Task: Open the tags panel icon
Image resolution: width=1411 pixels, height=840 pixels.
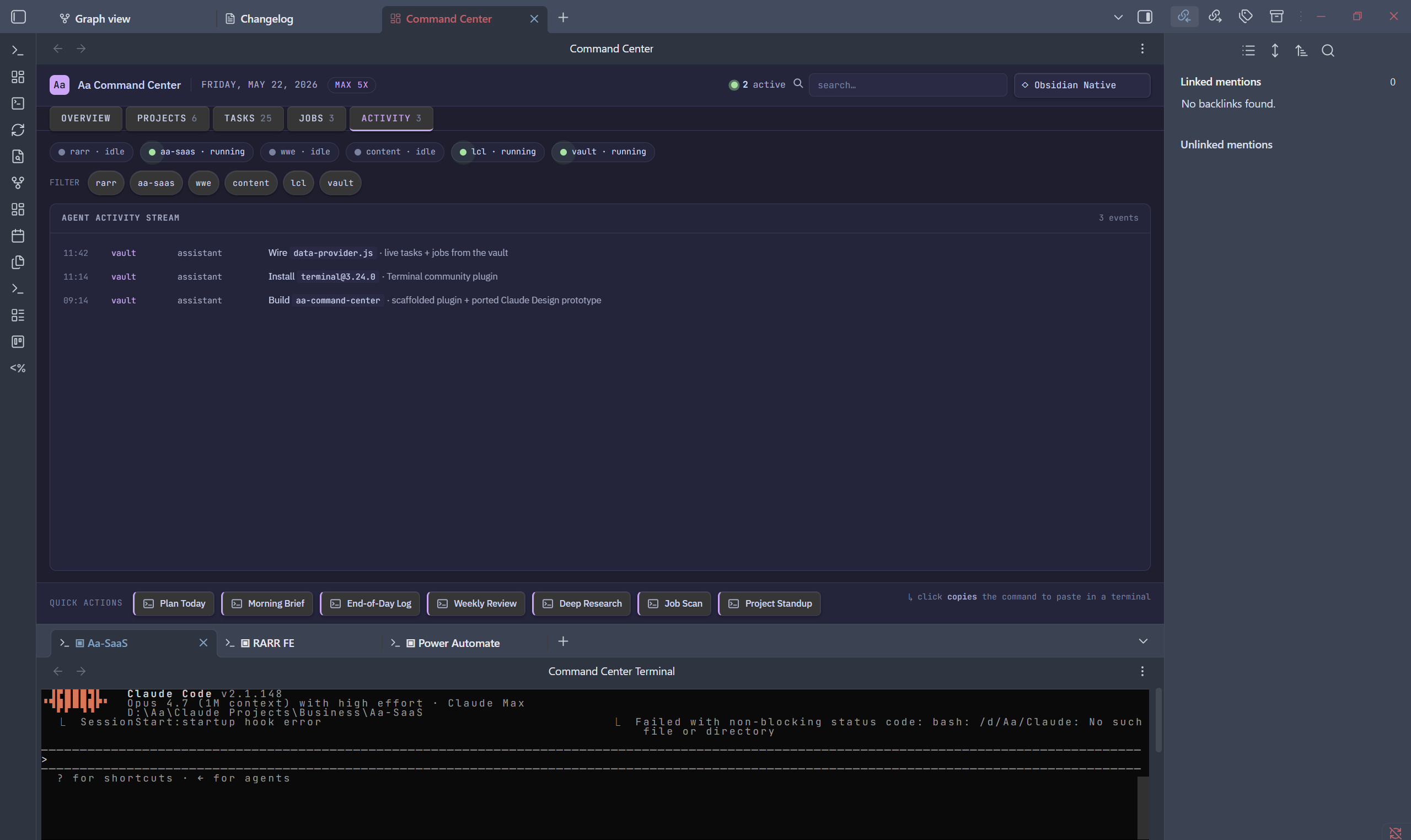Action: tap(1245, 17)
